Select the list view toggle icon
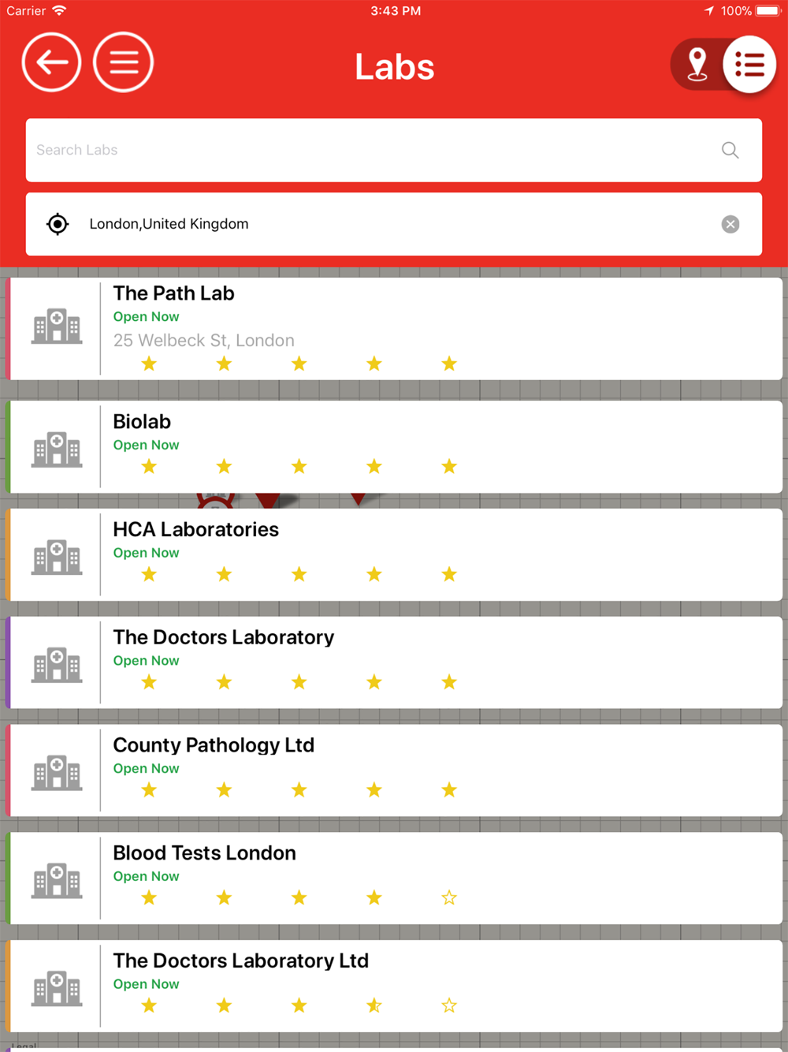Image resolution: width=788 pixels, height=1052 pixels. tap(749, 64)
